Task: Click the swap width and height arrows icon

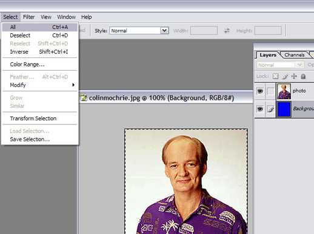Action: [227, 31]
